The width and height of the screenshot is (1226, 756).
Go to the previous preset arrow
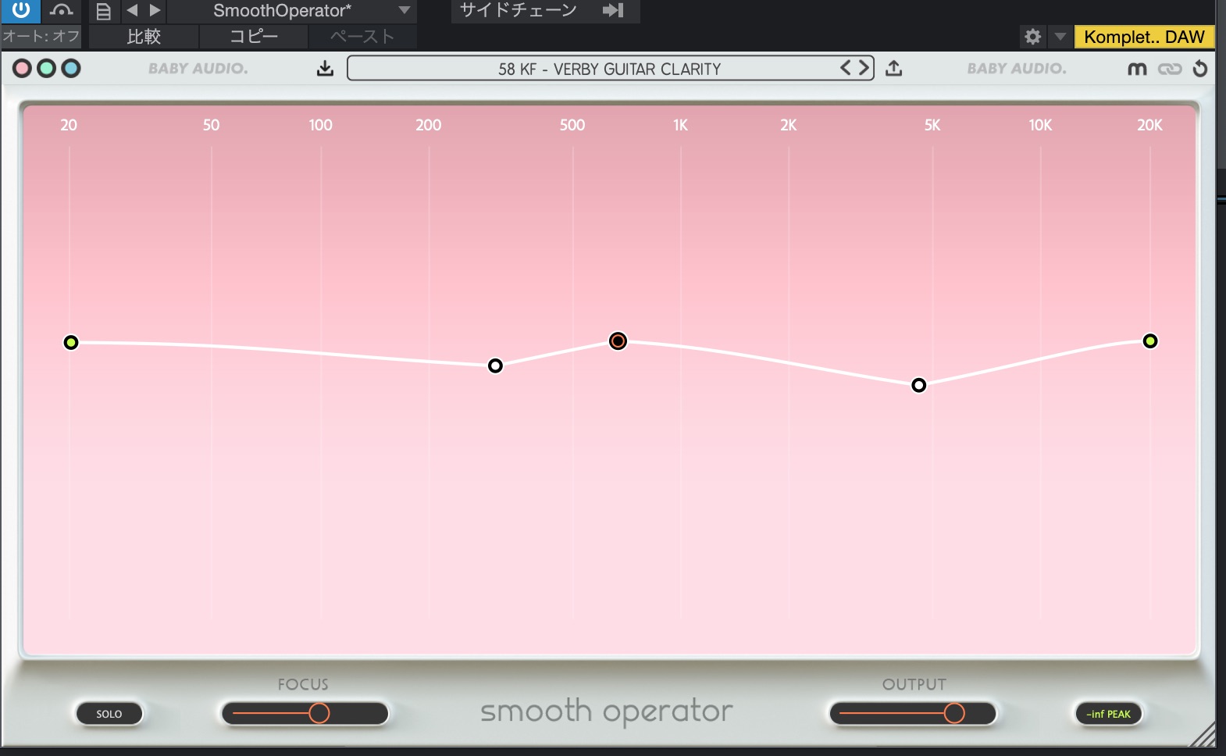846,68
